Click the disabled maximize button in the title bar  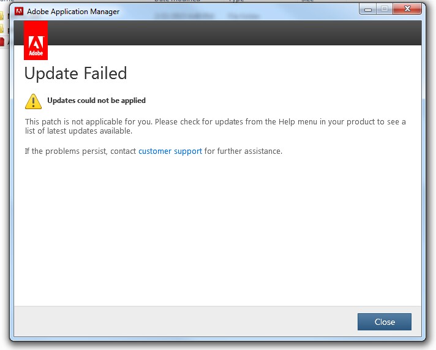(385, 9)
